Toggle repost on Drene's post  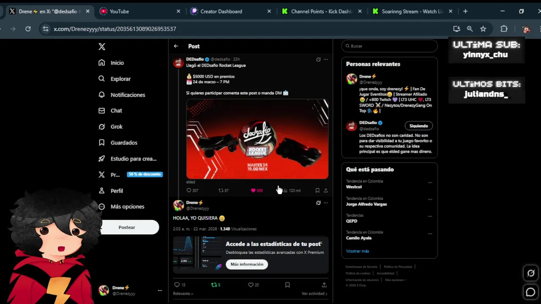pos(213,285)
